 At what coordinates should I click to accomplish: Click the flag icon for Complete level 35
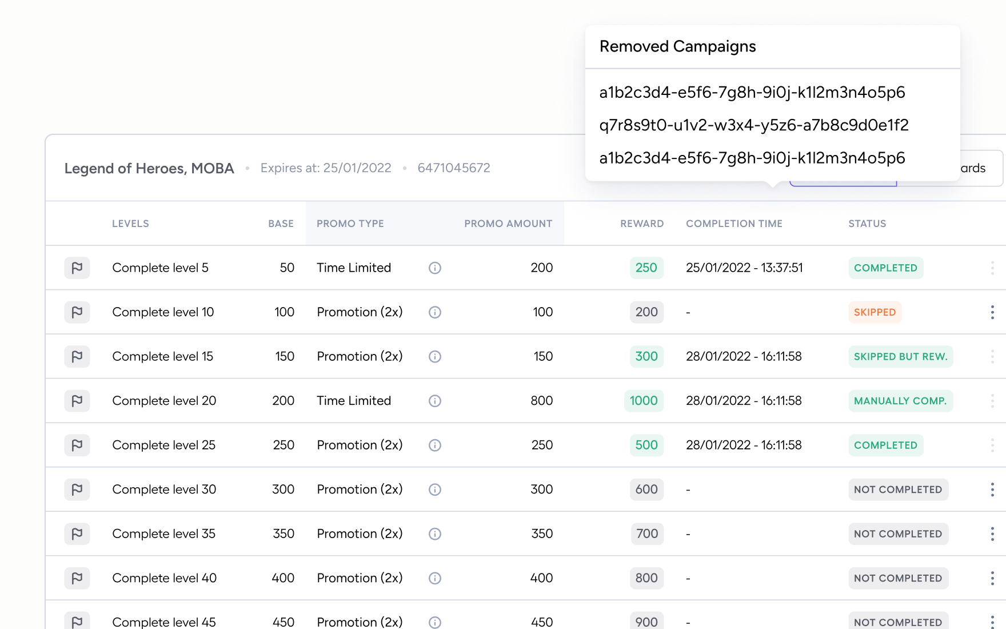coord(77,534)
